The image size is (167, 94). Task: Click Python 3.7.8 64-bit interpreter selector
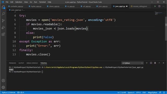pyautogui.click(x=9, y=92)
